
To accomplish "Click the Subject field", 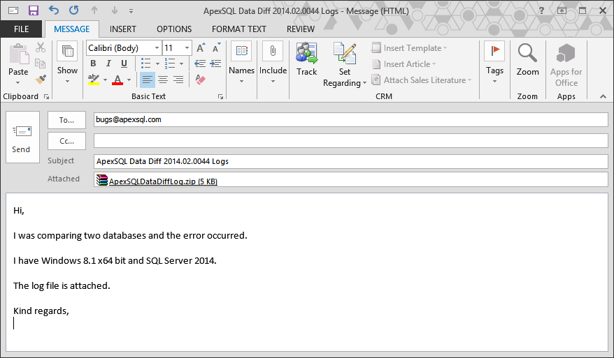I will coord(350,161).
